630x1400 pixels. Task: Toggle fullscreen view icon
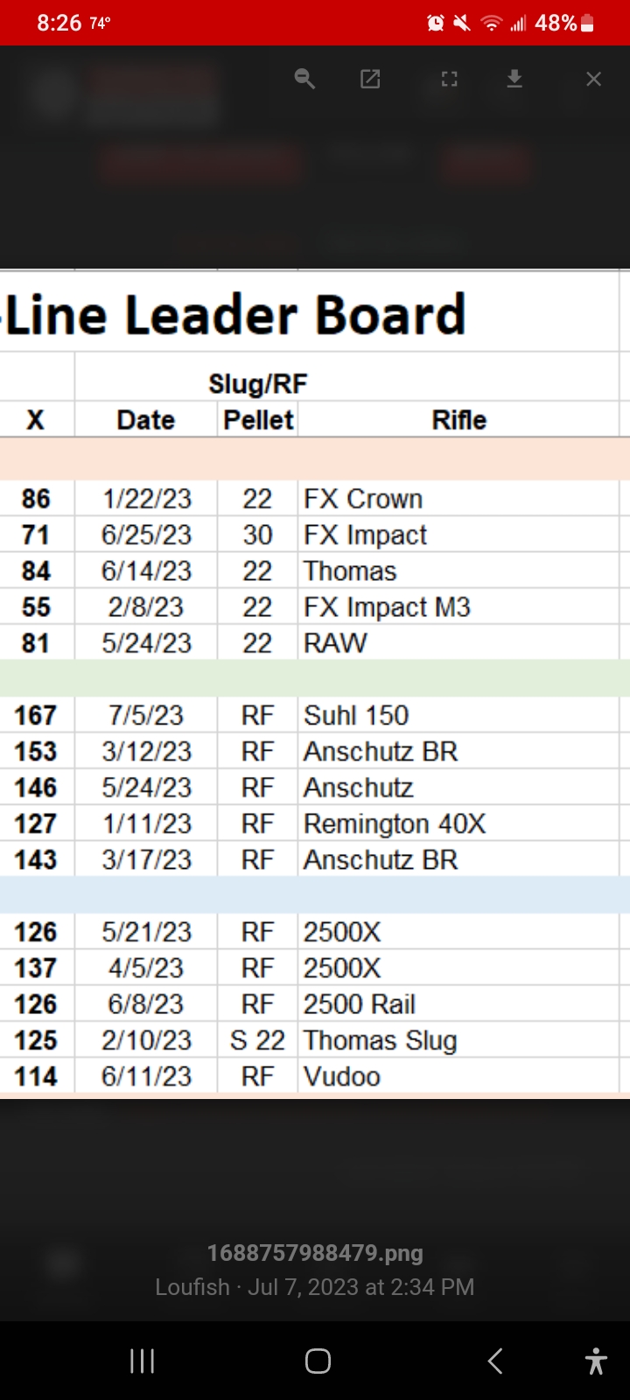(449, 79)
